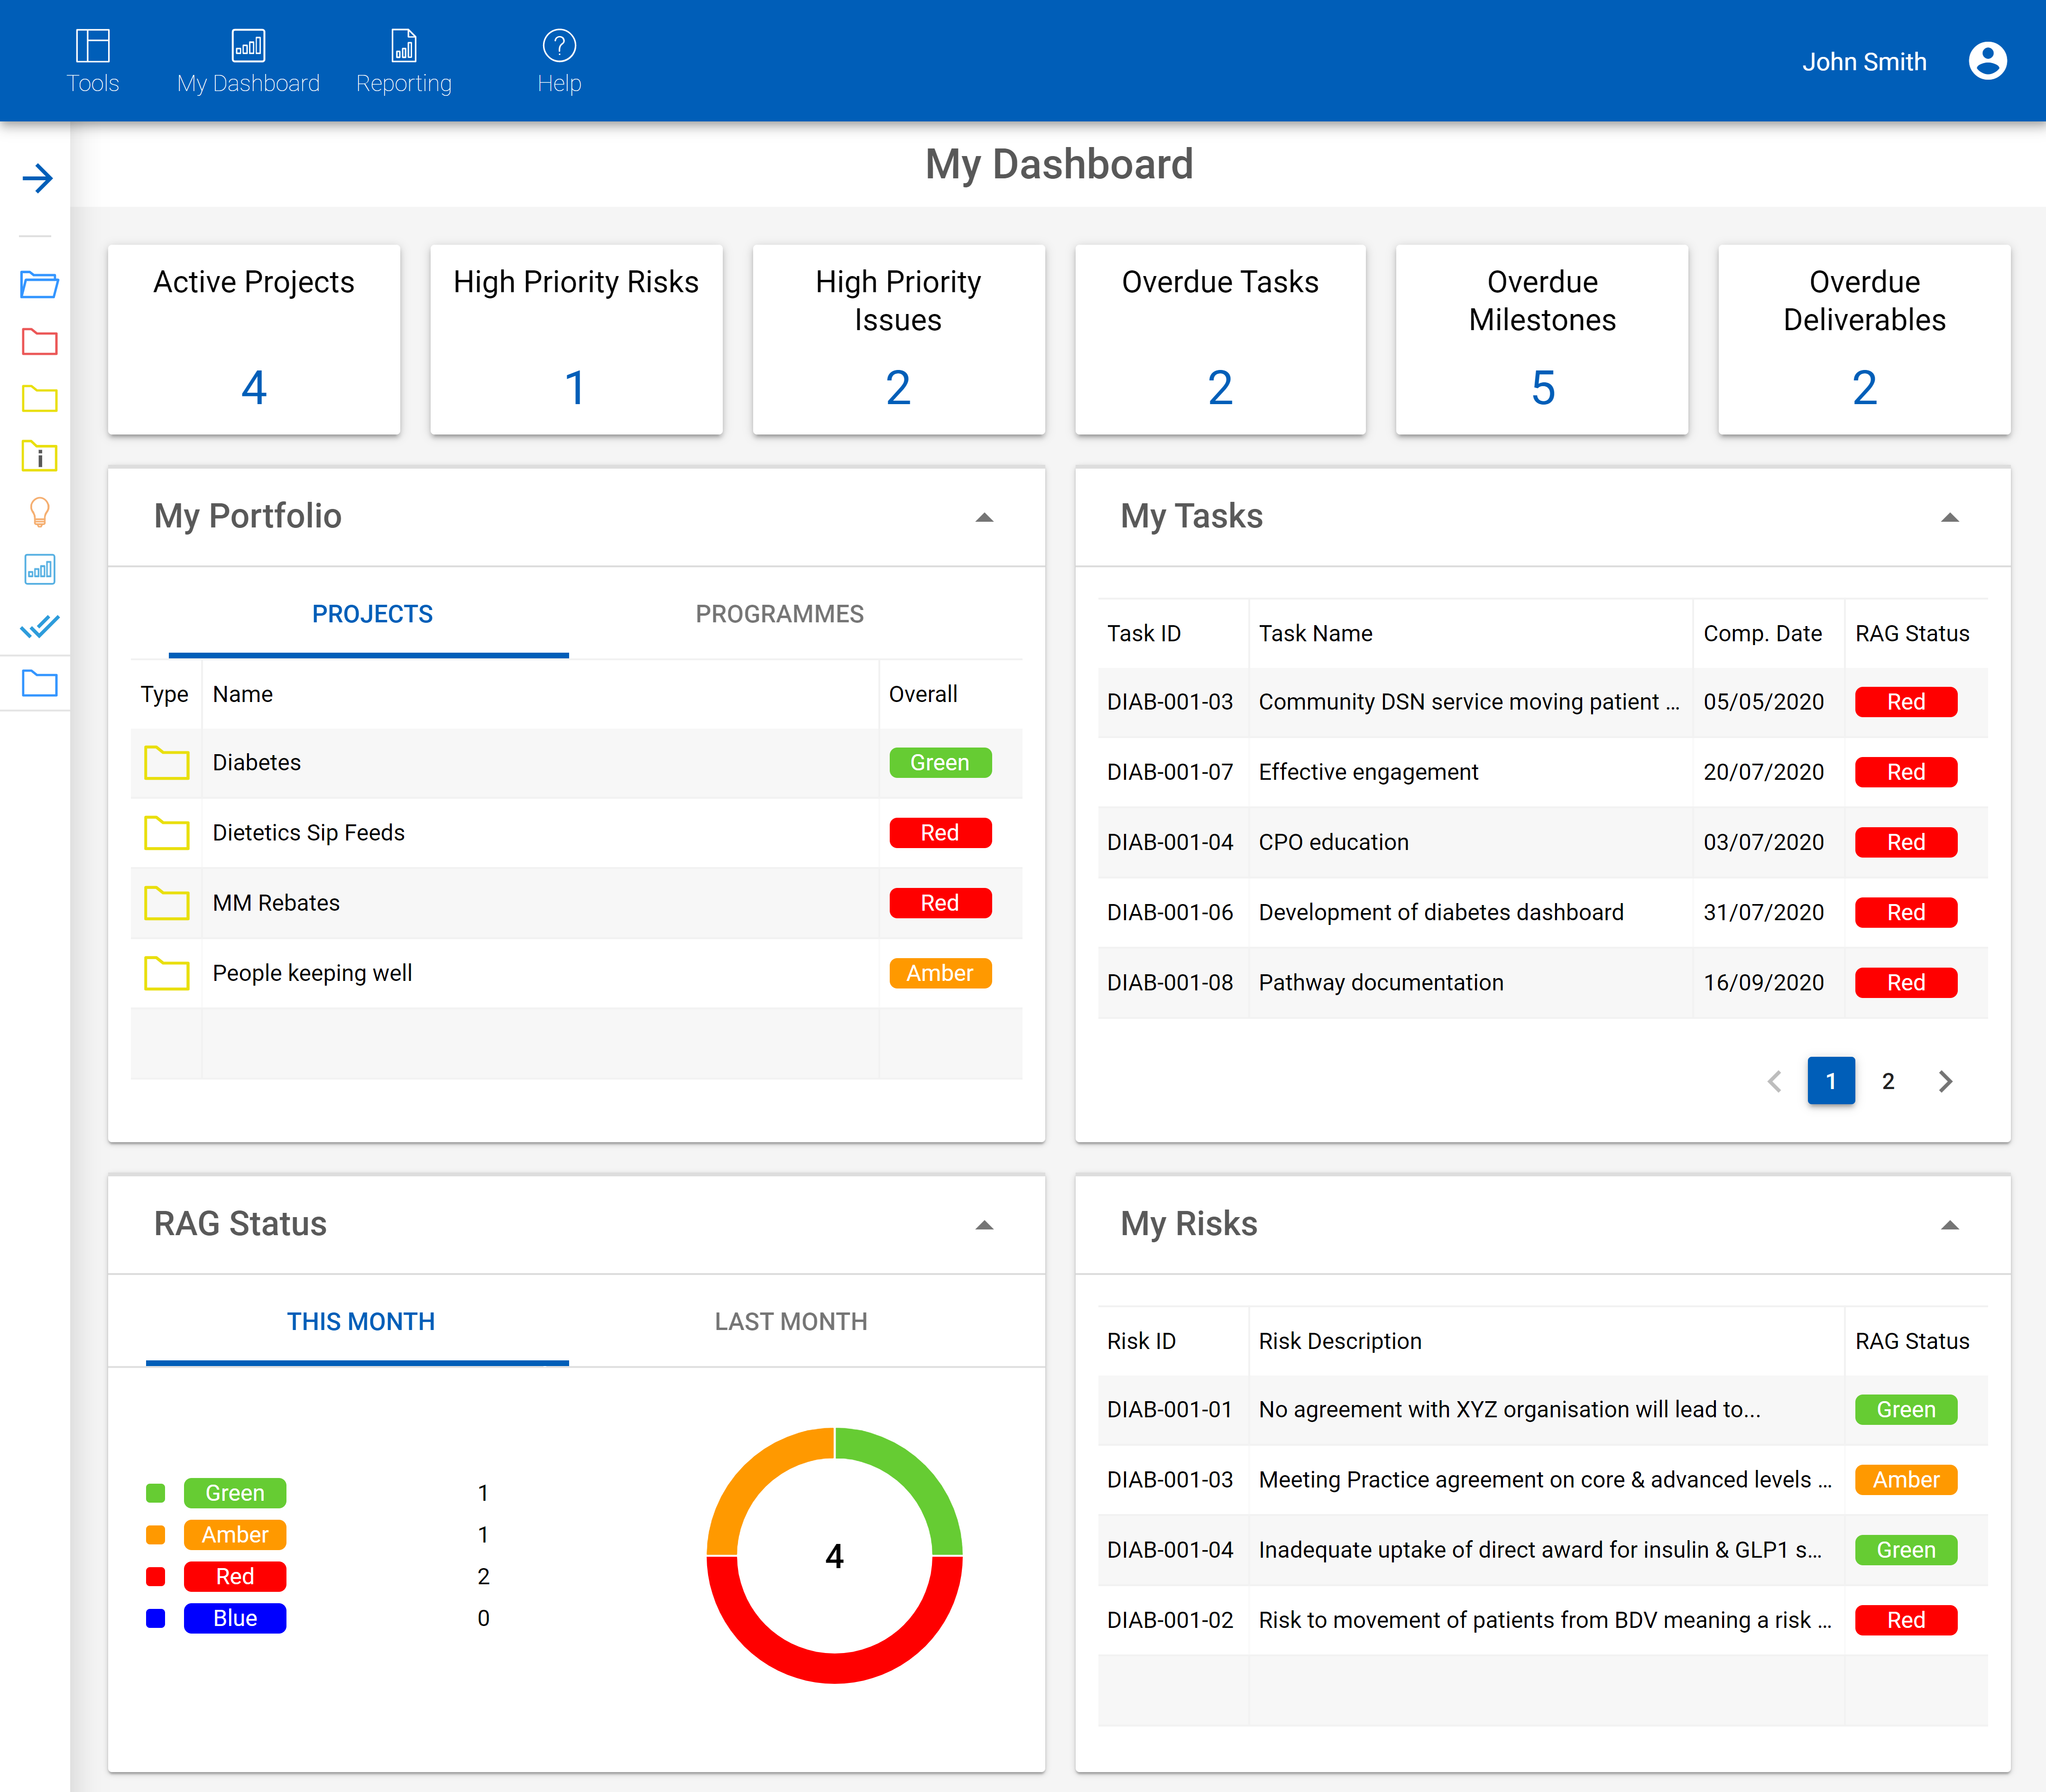Click the amber segment of donut chart

click(x=755, y=1476)
